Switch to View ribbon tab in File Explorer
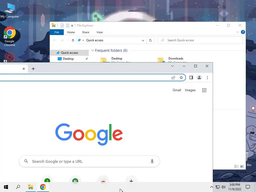 tap(99, 32)
